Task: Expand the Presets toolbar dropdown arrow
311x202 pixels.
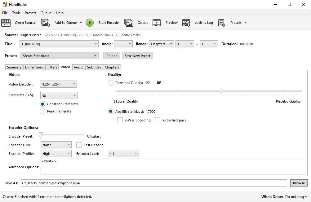Action: coord(246,23)
